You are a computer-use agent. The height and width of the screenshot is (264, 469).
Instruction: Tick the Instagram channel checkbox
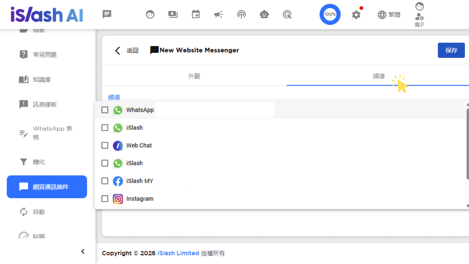tap(105, 199)
